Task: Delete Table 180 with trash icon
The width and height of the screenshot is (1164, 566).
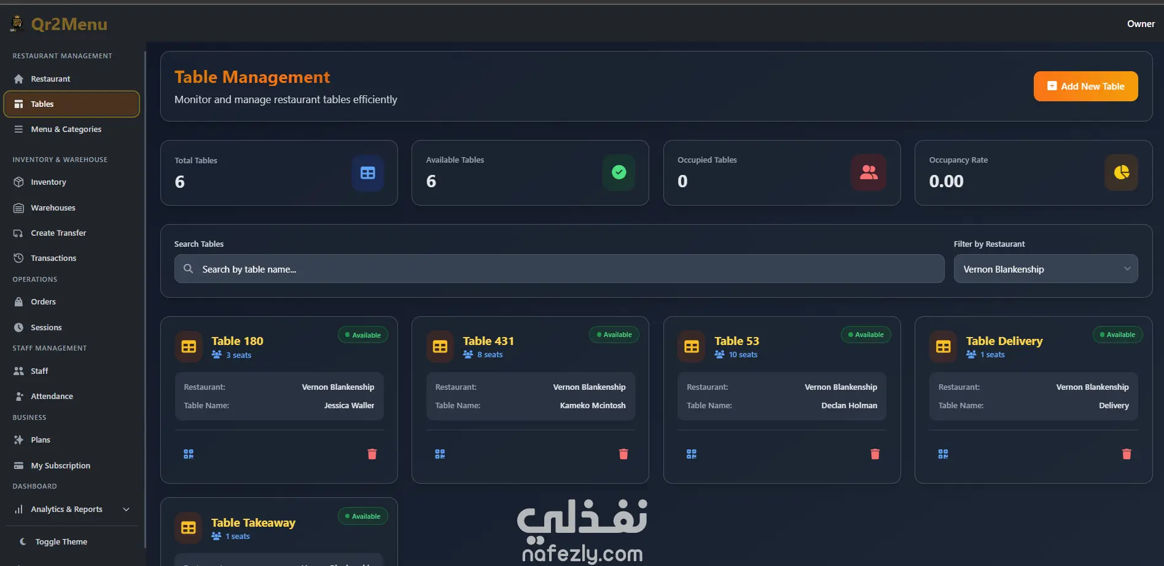Action: tap(372, 454)
